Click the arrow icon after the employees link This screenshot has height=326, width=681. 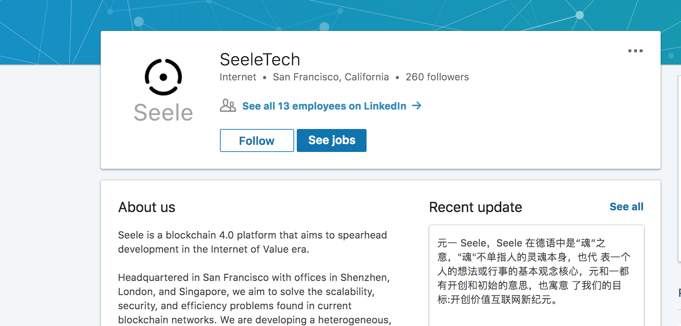(x=416, y=106)
